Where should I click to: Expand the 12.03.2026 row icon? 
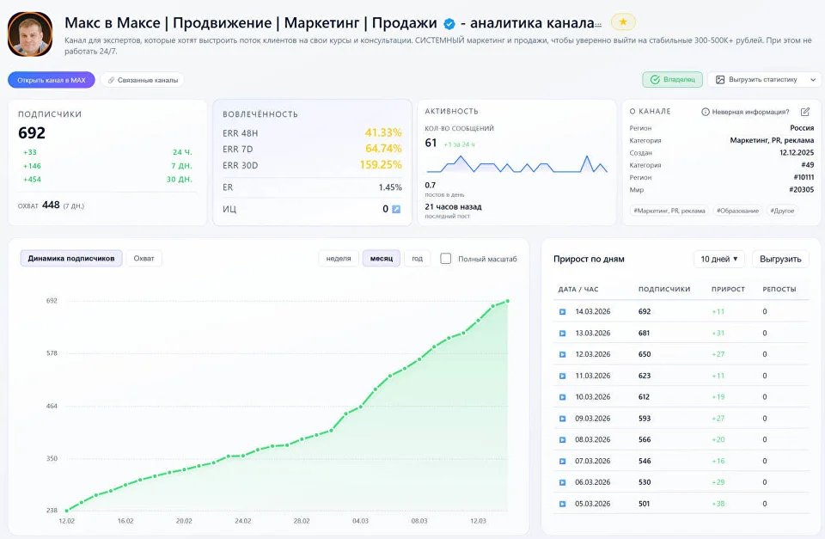click(562, 354)
